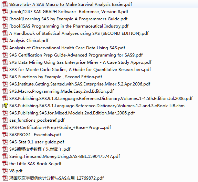Click PDF icon beside V8.pdf
Viewport: 198px width, 182px height.
(5, 171)
